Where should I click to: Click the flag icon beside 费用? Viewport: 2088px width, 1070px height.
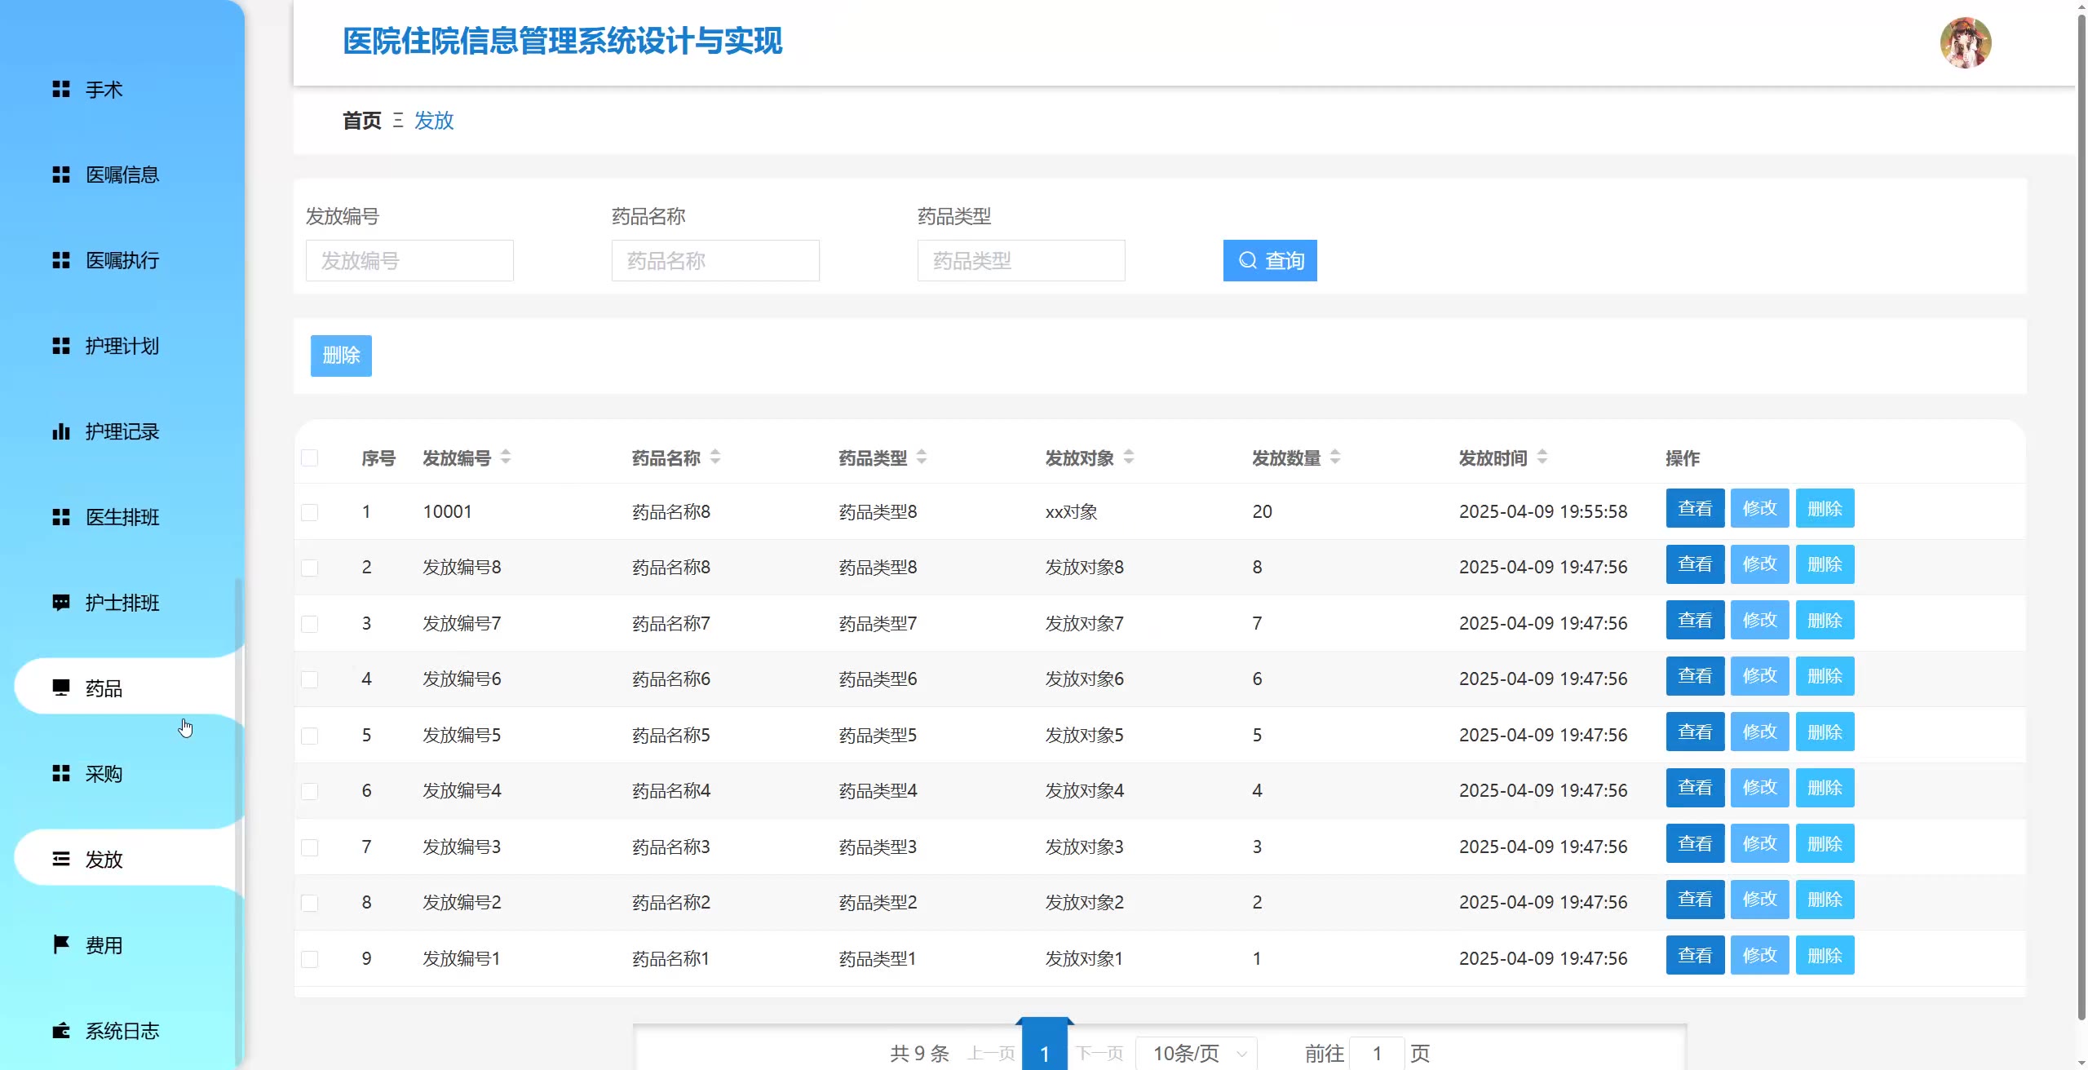61,944
